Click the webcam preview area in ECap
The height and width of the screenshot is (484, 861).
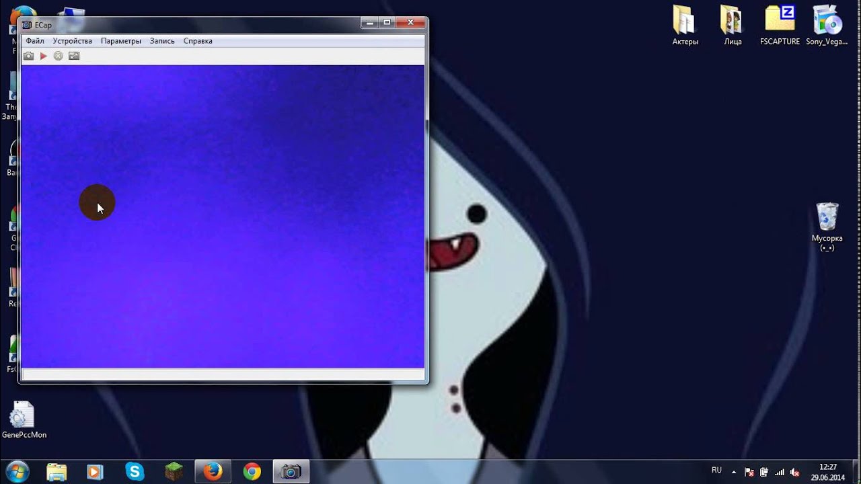point(223,216)
